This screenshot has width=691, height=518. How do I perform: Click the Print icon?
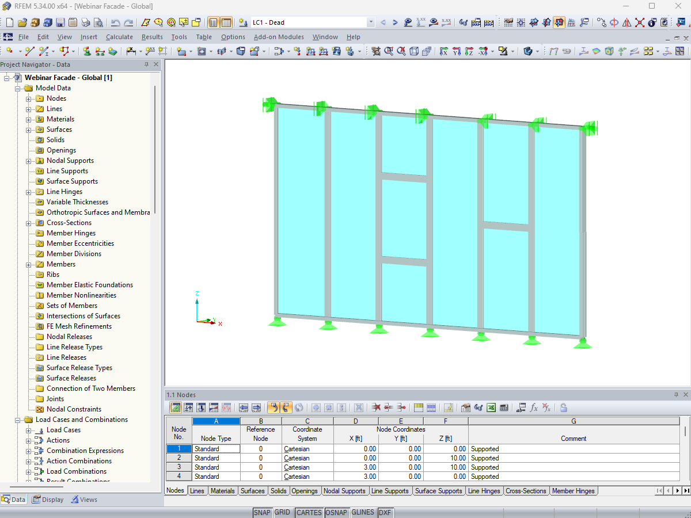(x=85, y=22)
